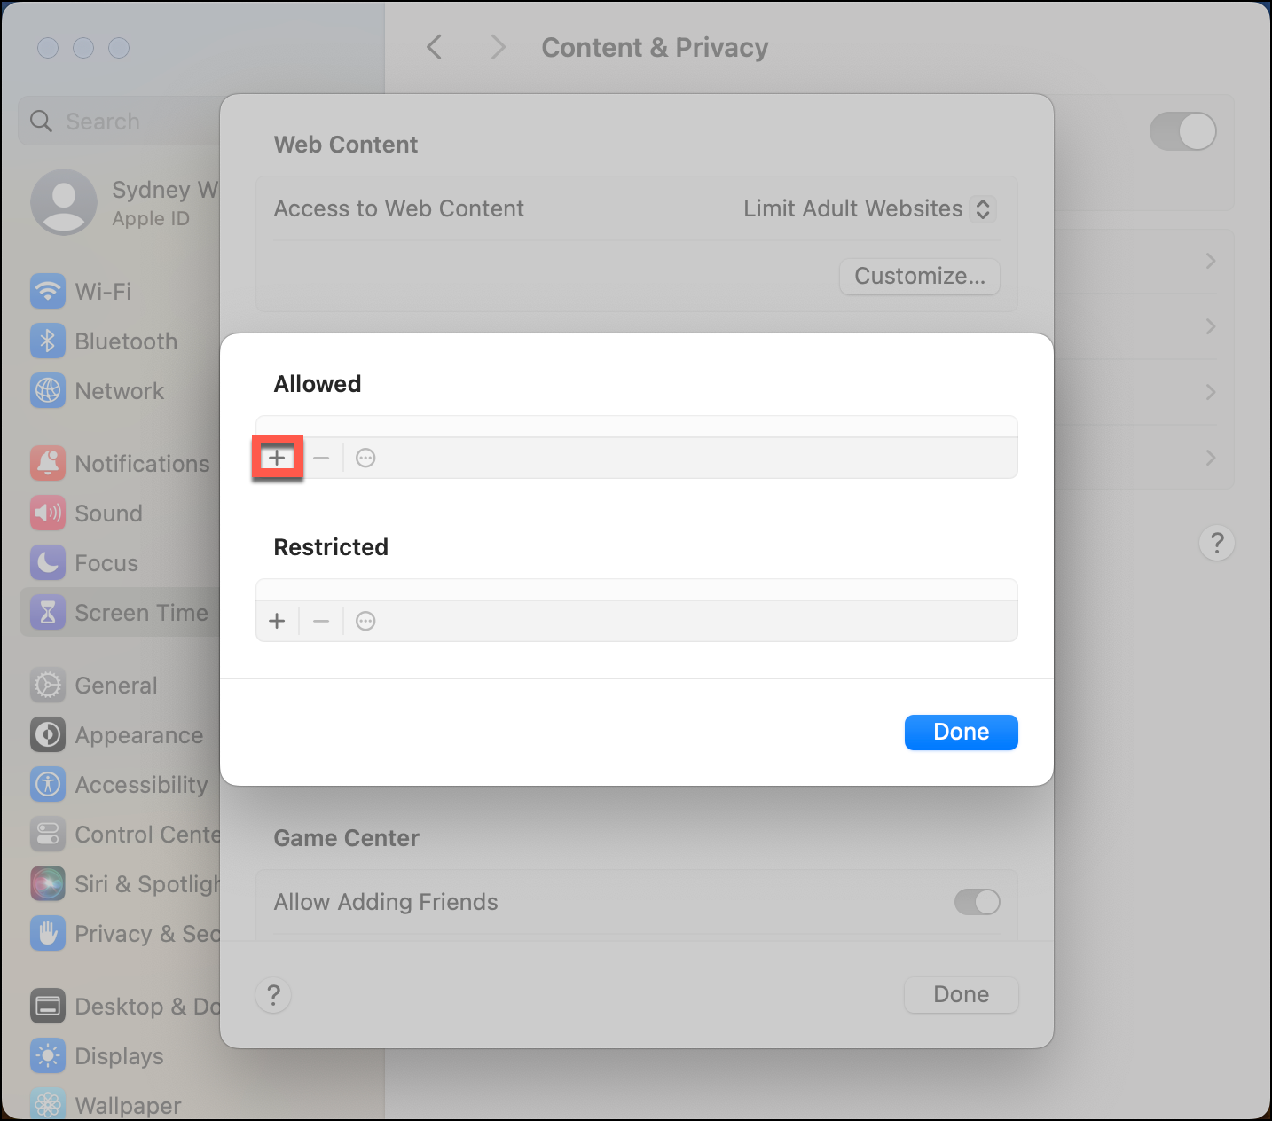Click the gray Done button behind the dialog
1272x1121 pixels.
[x=961, y=995]
